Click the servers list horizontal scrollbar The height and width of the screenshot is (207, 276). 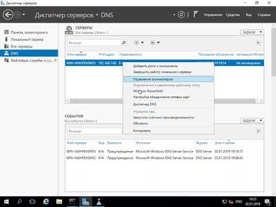pyautogui.click(x=96, y=101)
